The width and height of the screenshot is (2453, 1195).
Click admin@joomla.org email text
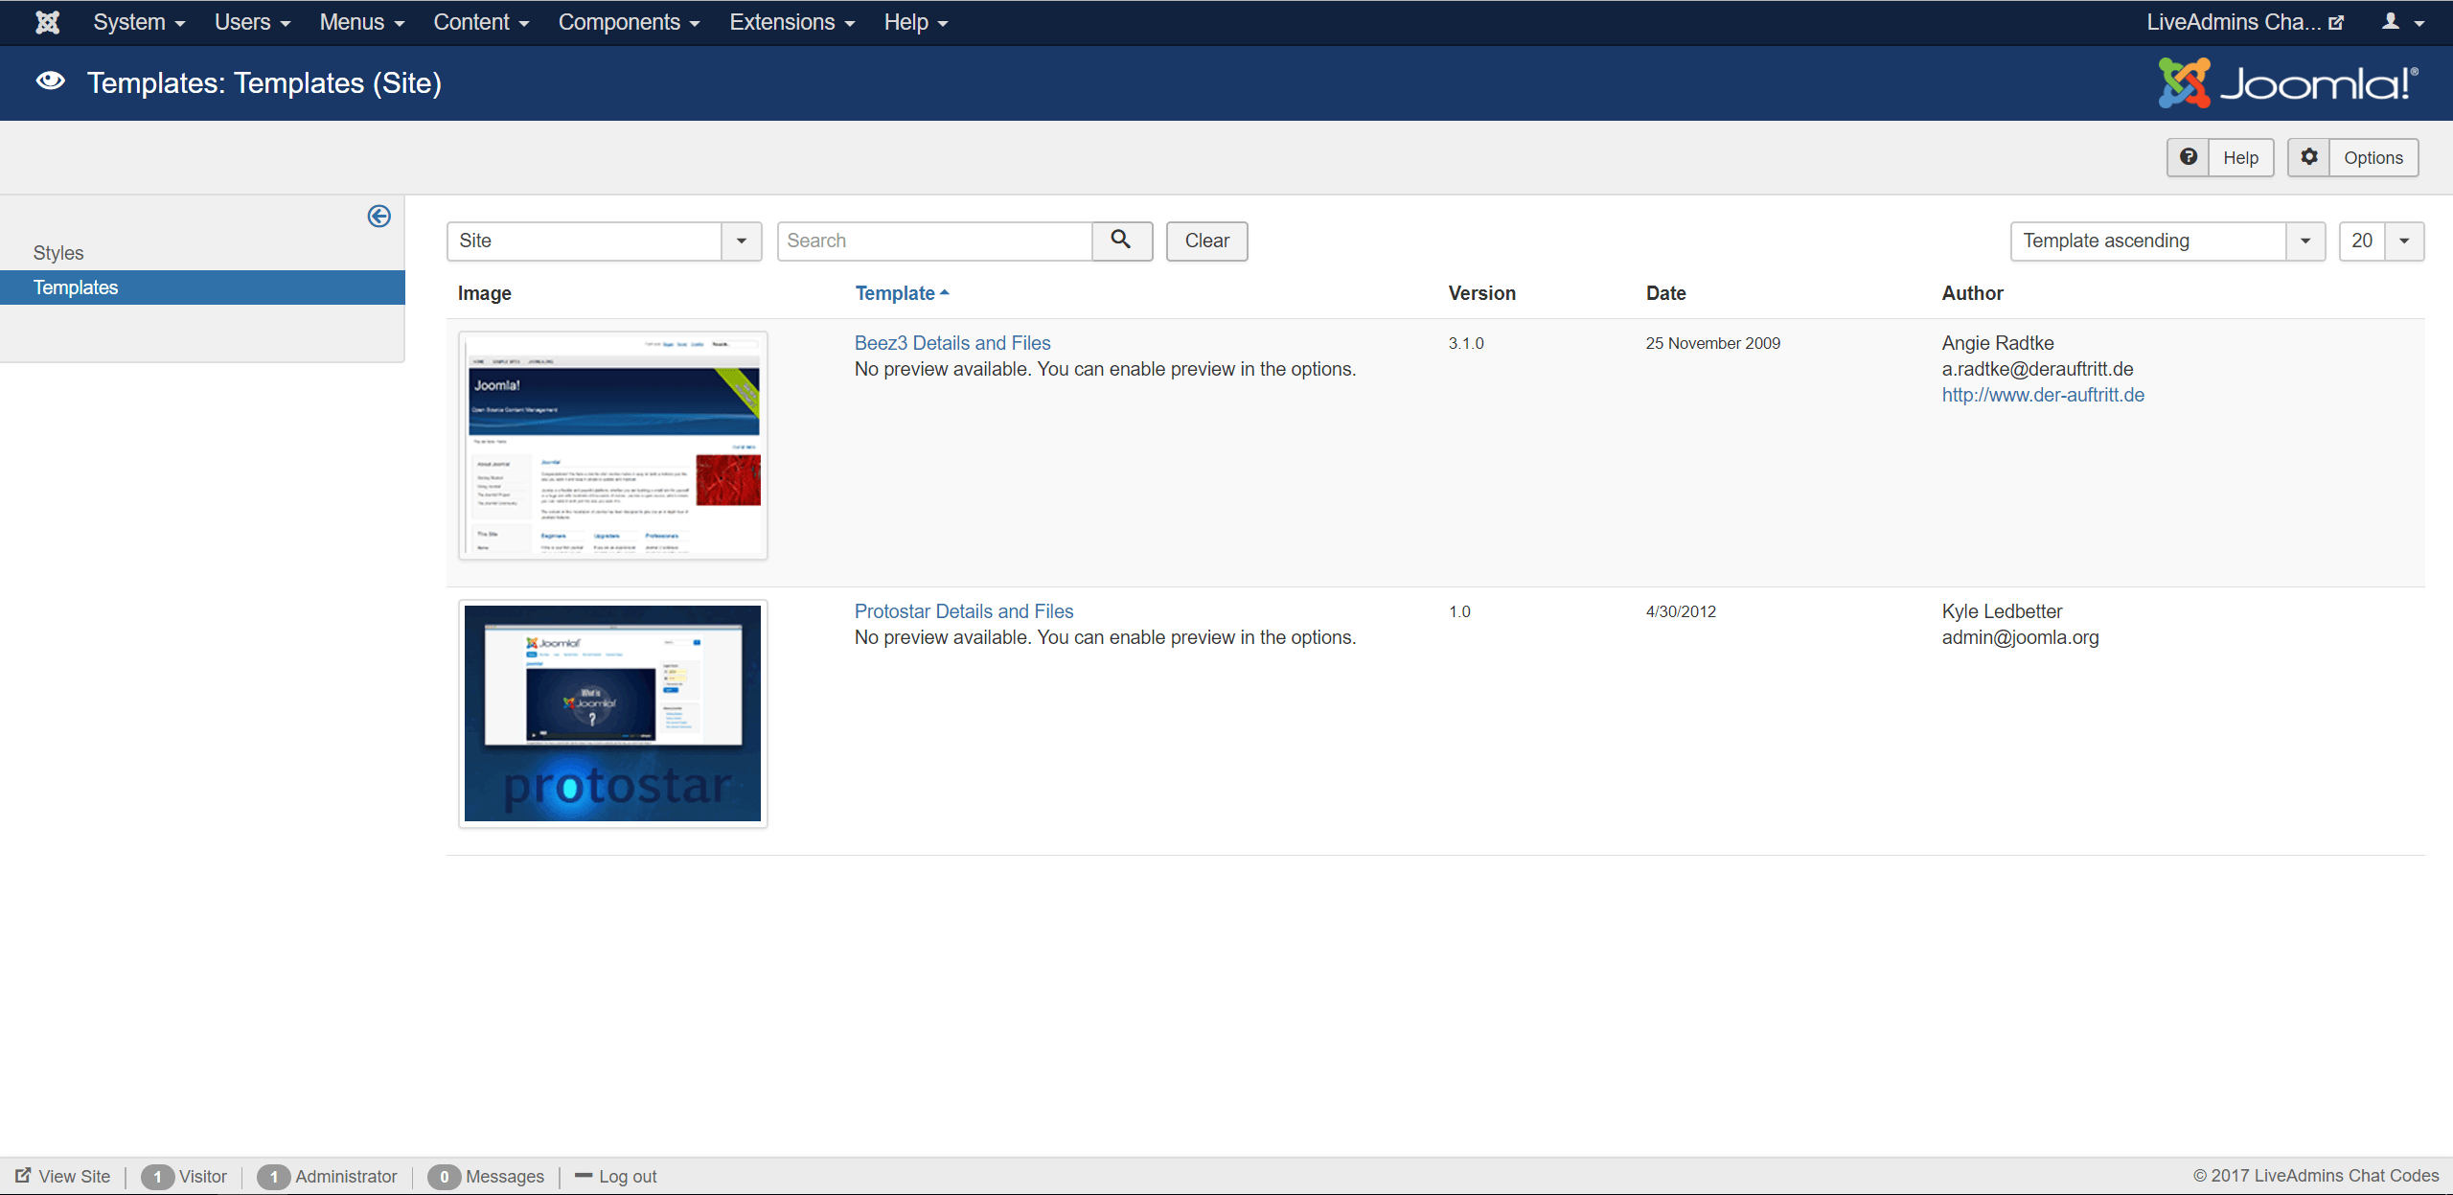coord(2020,637)
